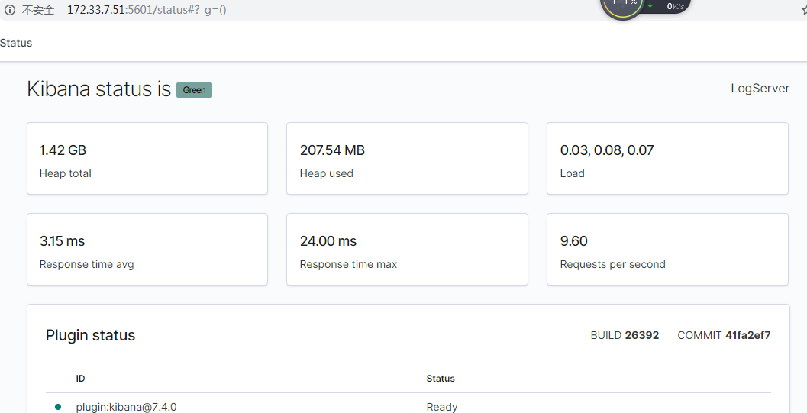Click the plugin:kibana@7.4.0 row ID
The image size is (807, 413).
(126, 407)
